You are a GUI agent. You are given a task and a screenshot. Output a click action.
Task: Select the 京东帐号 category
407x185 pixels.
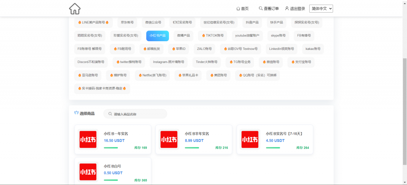(x=127, y=23)
